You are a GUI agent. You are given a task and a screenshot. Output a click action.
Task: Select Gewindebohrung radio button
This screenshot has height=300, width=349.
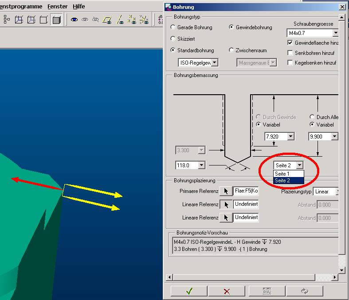tap(231, 27)
